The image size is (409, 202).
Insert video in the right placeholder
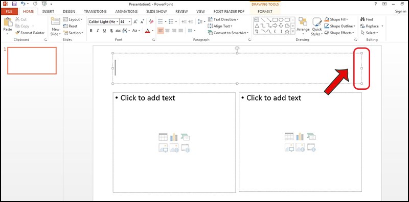click(x=311, y=147)
